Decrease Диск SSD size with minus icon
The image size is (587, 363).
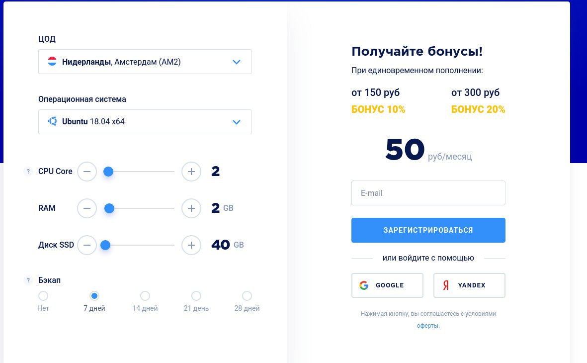pyautogui.click(x=87, y=245)
